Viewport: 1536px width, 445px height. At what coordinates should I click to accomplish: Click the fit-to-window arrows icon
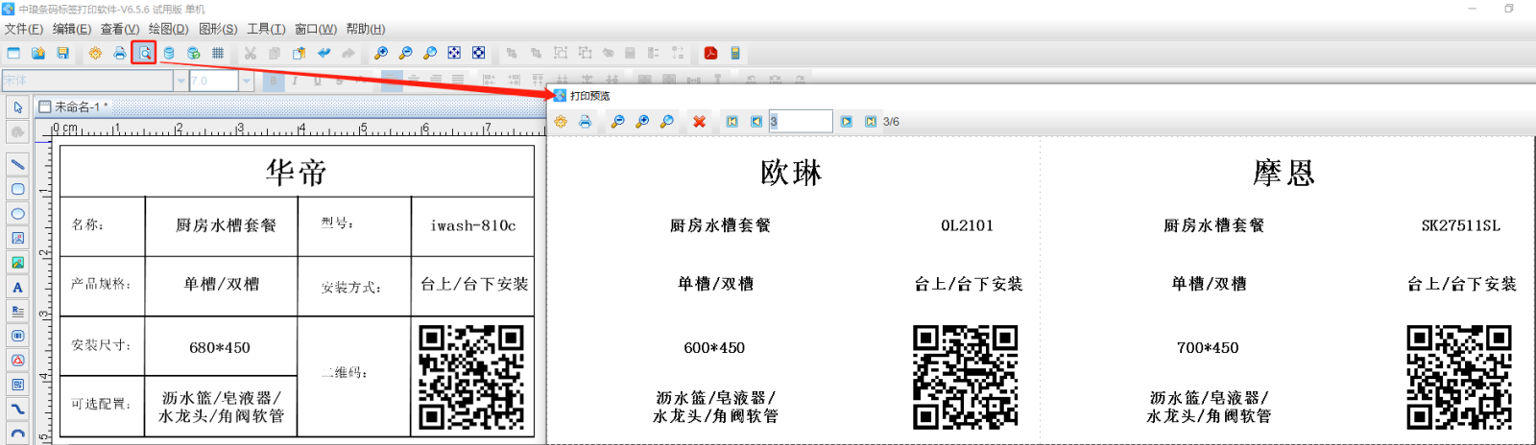point(454,54)
